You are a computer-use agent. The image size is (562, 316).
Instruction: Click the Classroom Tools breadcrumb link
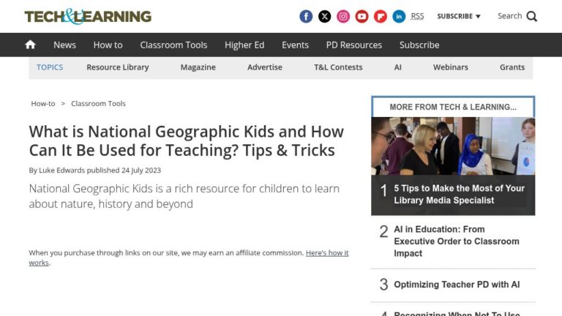[x=98, y=104]
